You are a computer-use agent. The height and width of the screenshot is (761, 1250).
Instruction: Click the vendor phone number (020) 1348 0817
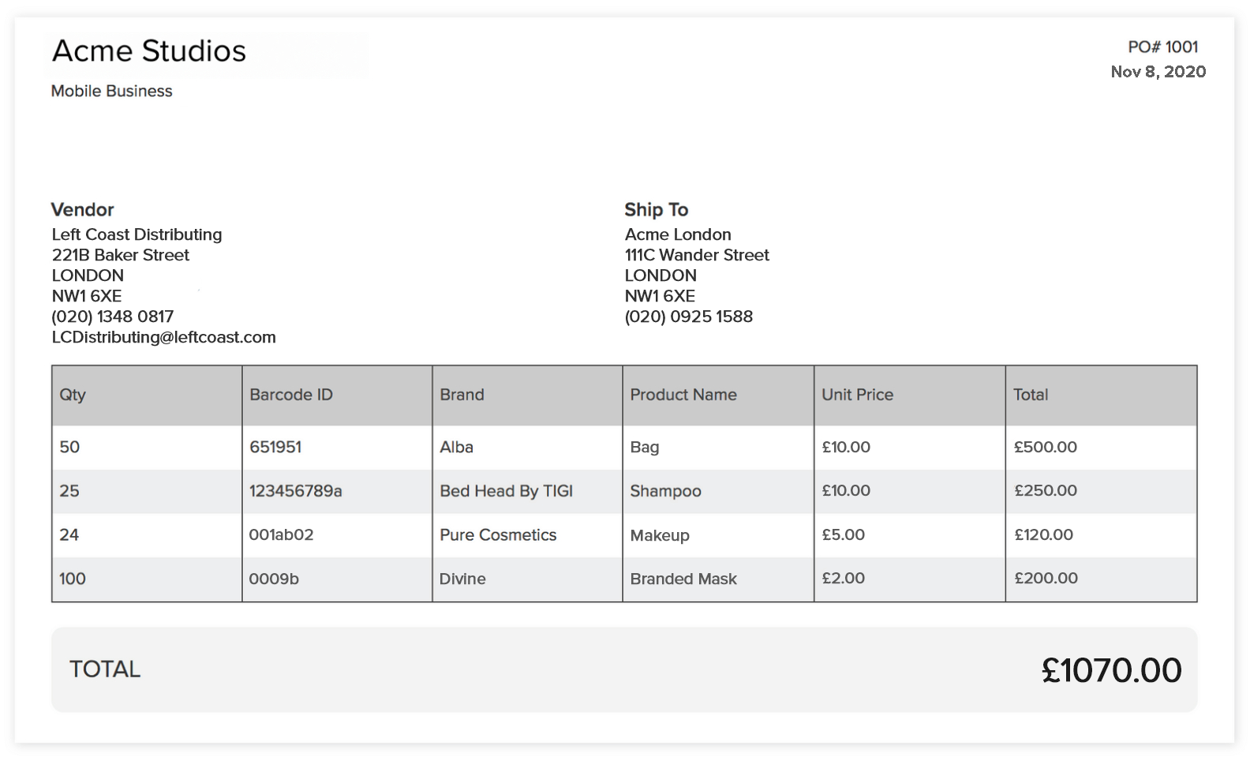pos(112,317)
